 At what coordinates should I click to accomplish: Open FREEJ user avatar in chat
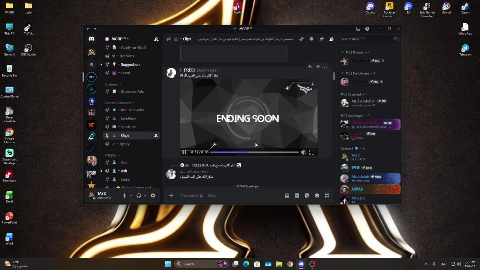171,73
